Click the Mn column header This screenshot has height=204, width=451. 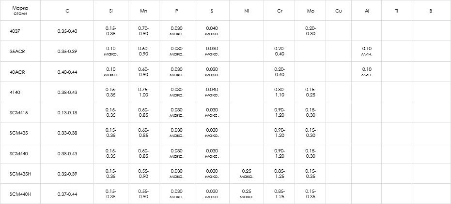click(143, 11)
